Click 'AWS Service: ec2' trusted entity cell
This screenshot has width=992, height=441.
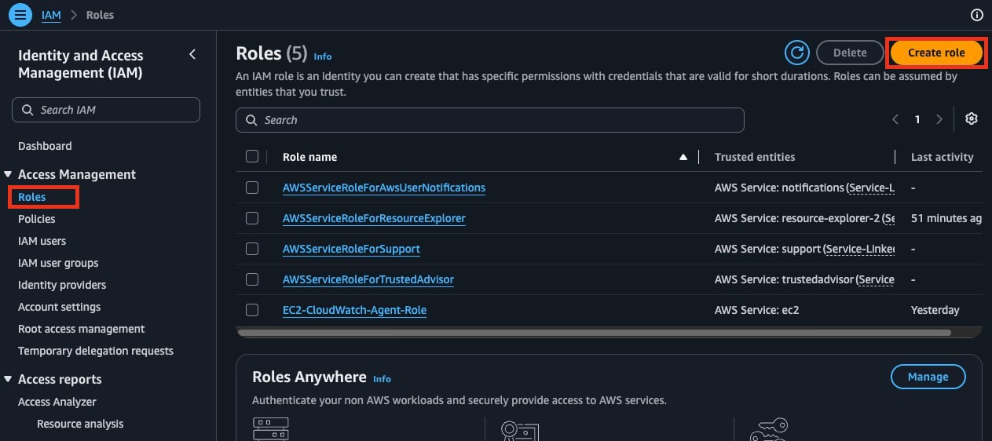tap(756, 310)
